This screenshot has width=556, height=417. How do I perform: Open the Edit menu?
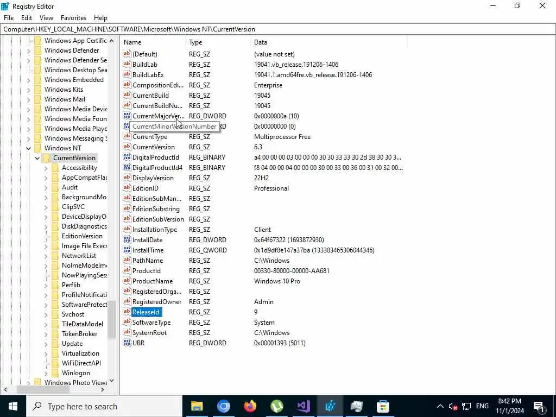(27, 18)
